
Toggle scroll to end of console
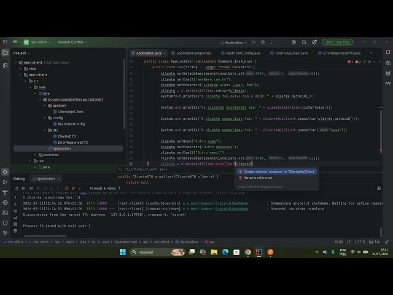(x=15, y=218)
